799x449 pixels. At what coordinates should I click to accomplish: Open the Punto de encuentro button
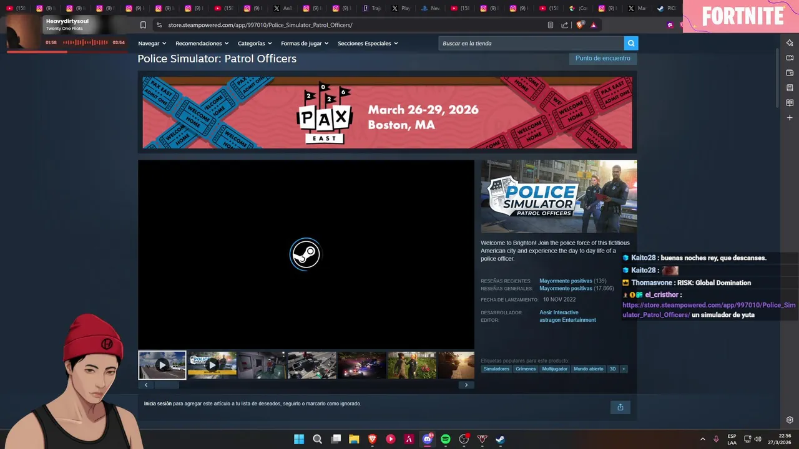(x=603, y=58)
